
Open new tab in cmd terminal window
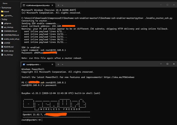tap(58, 5)
